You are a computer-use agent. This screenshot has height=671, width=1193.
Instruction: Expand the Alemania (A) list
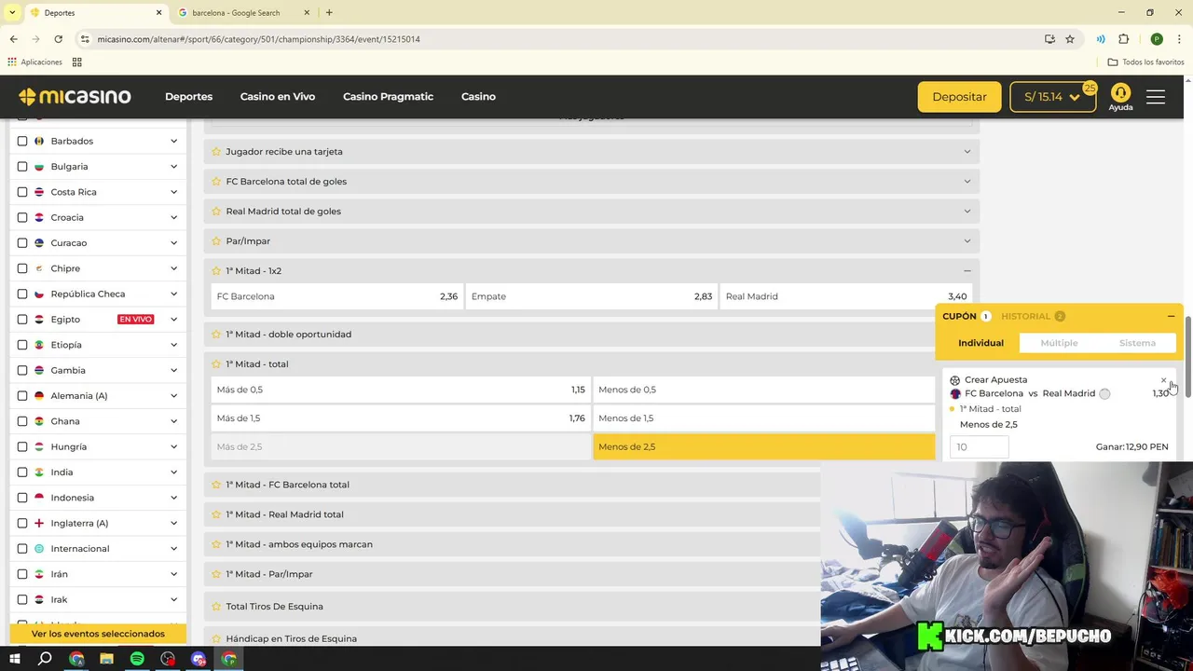coord(173,395)
